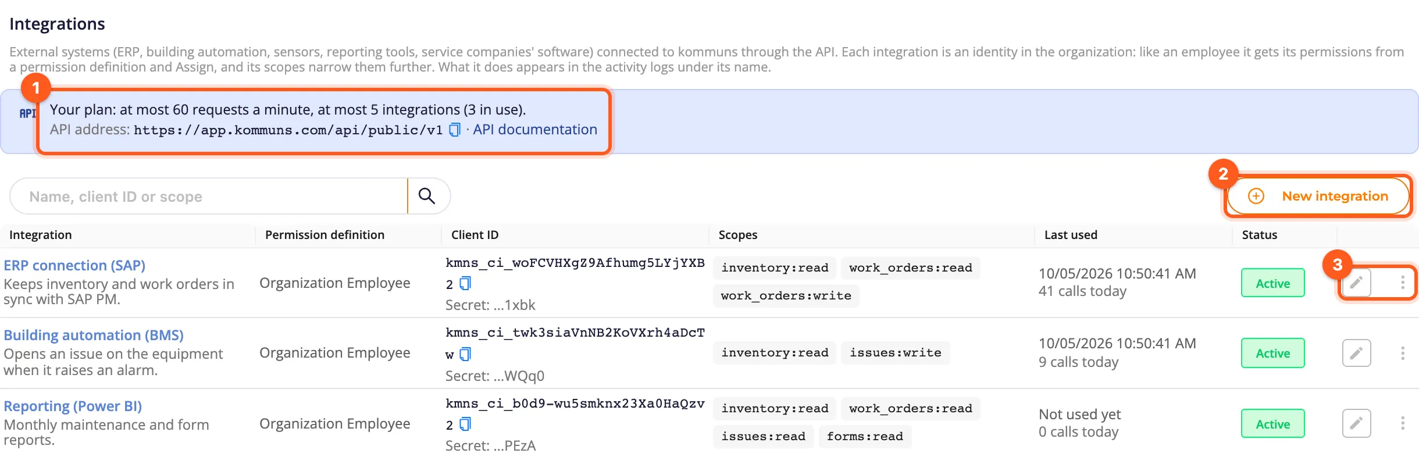The height and width of the screenshot is (471, 1419).
Task: Click the Status column header
Action: click(1260, 235)
